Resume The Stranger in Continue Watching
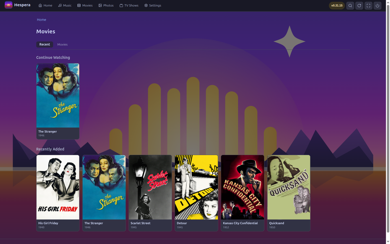 pos(58,101)
